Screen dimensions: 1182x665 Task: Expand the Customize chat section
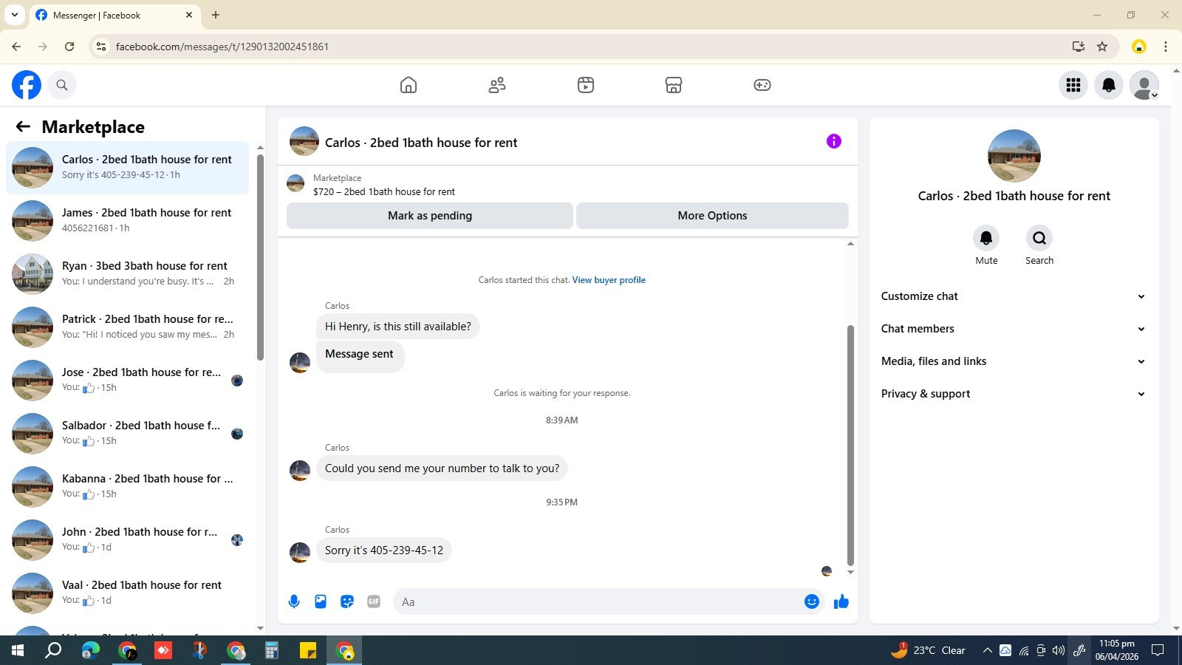pyautogui.click(x=1014, y=296)
